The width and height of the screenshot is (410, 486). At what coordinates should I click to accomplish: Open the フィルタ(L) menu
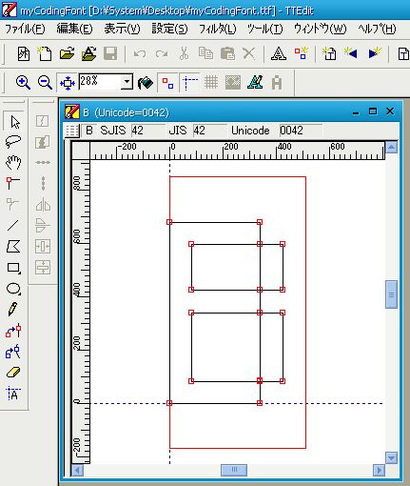[x=218, y=30]
